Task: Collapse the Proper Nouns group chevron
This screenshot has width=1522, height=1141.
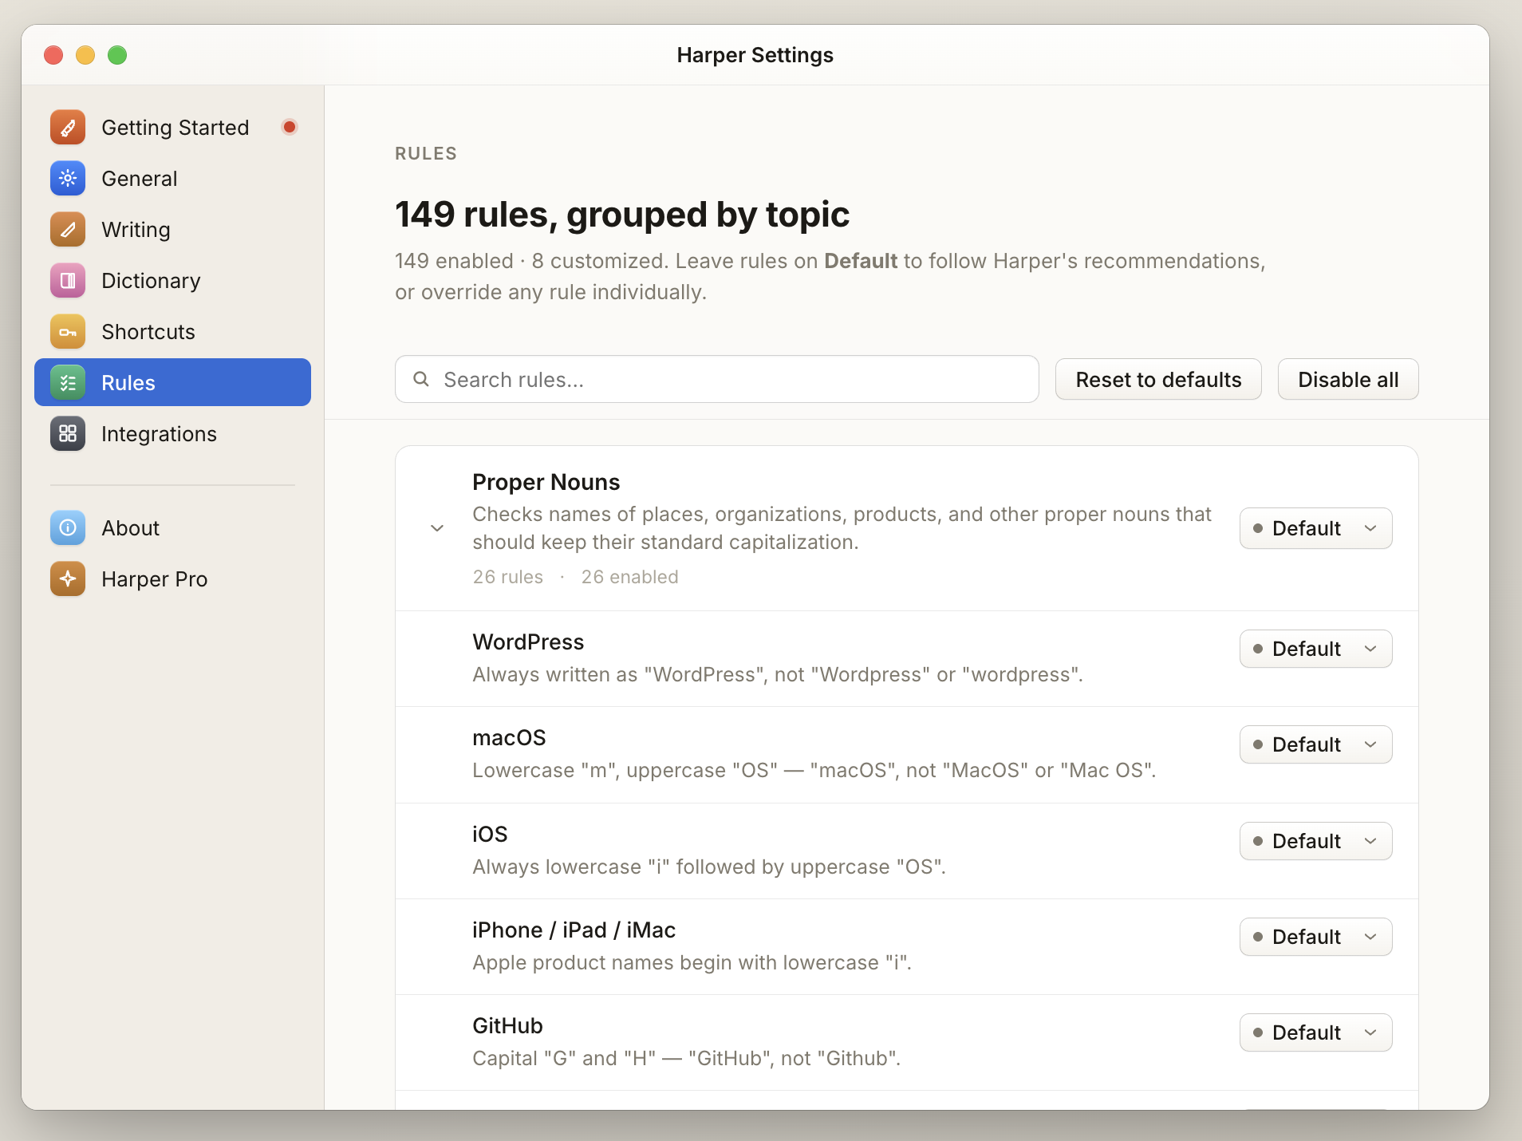Action: (437, 528)
